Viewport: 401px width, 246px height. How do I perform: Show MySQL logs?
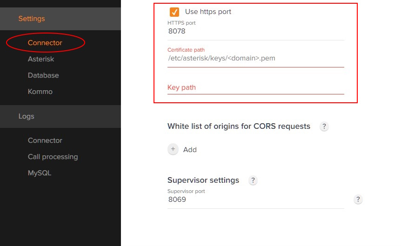(40, 173)
